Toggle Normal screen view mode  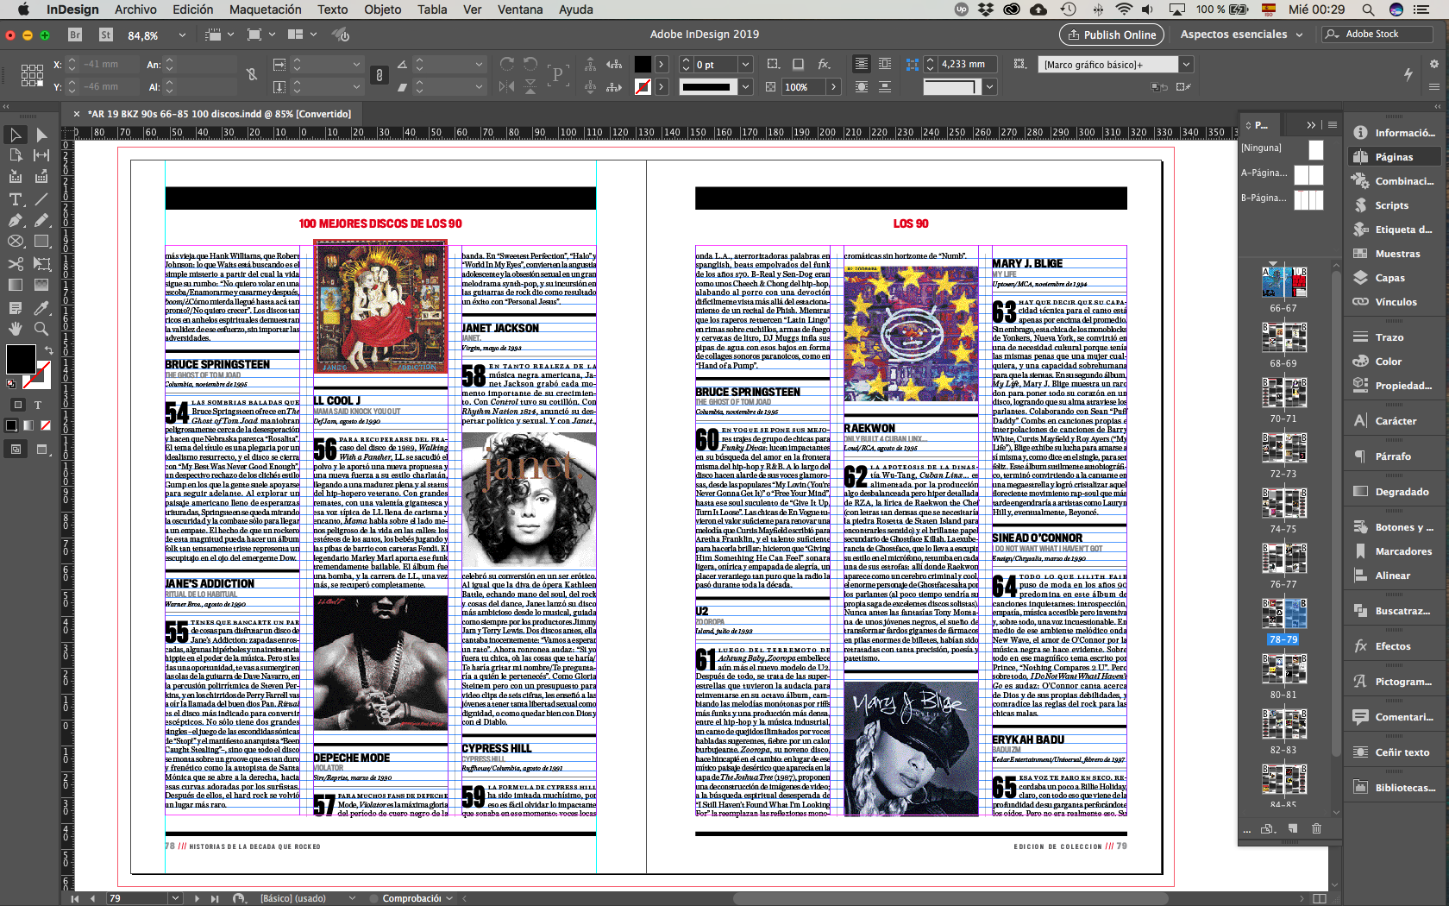click(x=16, y=449)
